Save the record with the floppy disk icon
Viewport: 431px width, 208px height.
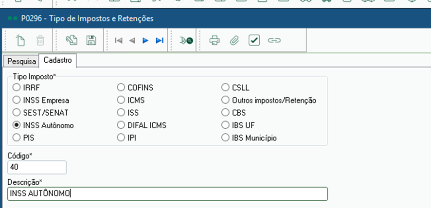[x=91, y=40]
